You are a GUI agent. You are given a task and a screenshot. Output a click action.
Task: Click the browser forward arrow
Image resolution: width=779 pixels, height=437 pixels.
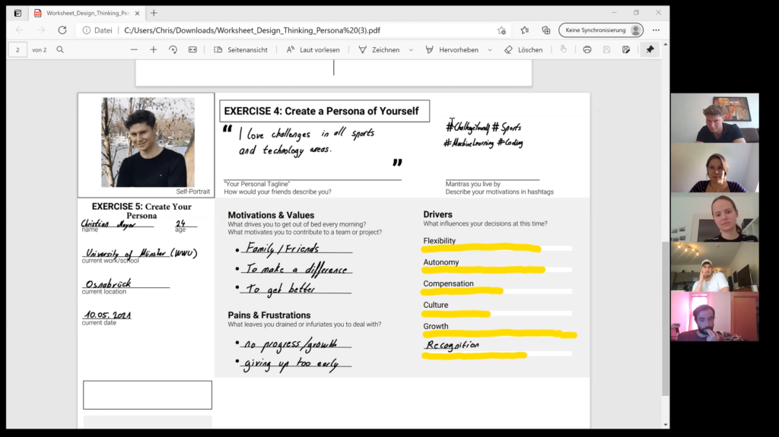41,30
